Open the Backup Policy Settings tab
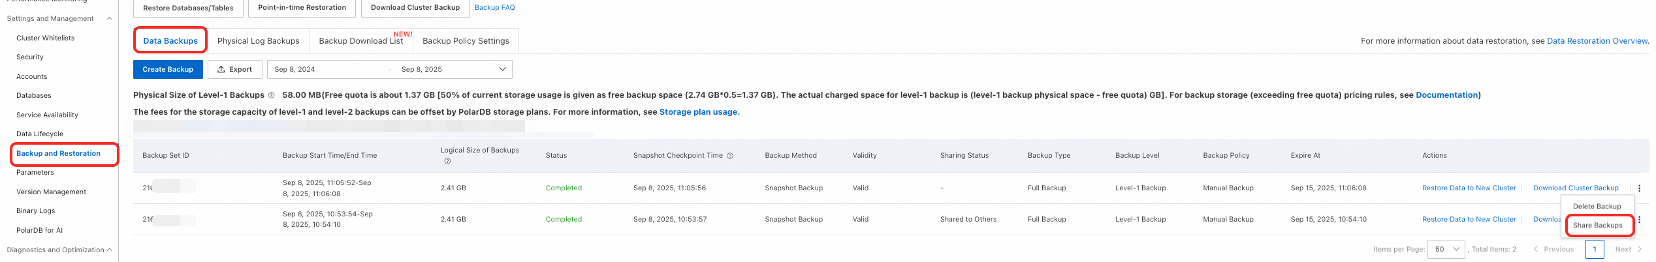1656x262 pixels. (466, 40)
